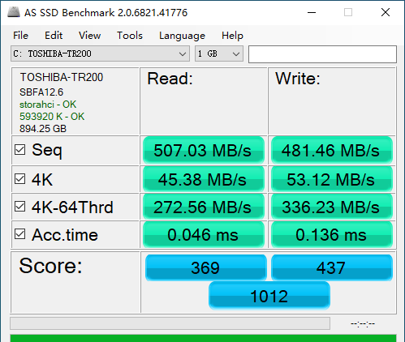Image resolution: width=405 pixels, height=342 pixels.
Task: Expand the C: TOSHIBA-TR200 drive dropdown
Action: point(100,53)
